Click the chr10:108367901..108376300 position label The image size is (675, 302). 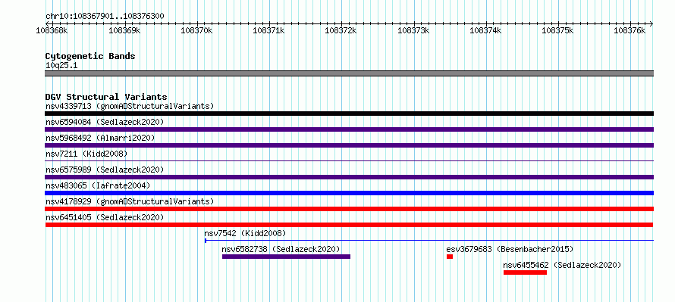click(105, 16)
